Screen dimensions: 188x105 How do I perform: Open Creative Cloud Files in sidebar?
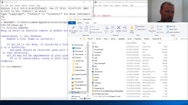(80, 75)
